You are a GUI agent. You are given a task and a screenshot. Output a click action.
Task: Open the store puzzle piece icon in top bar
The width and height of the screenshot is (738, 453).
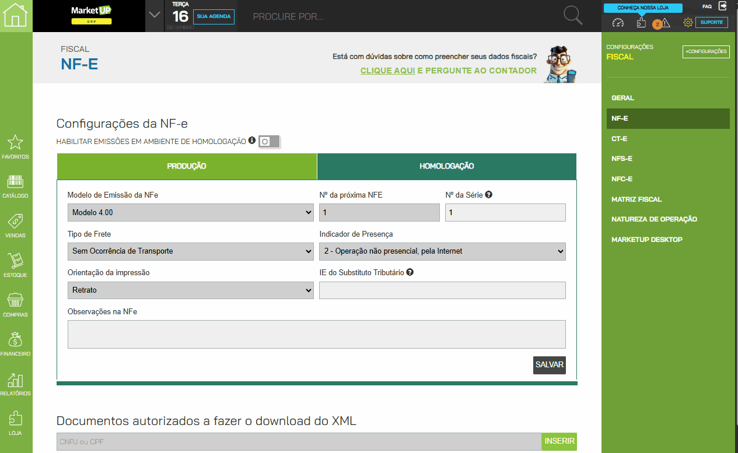click(x=641, y=23)
